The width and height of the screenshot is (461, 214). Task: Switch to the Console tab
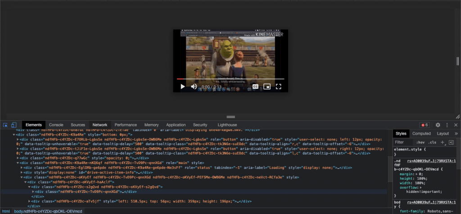tap(56, 125)
